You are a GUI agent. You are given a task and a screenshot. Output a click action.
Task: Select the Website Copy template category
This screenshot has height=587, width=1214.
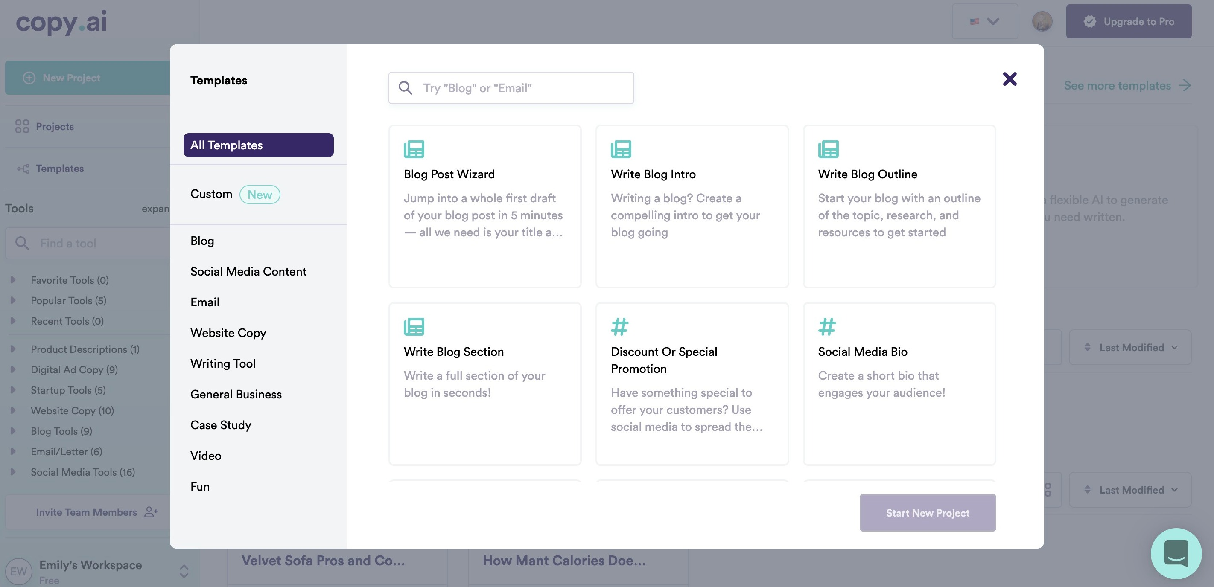point(228,333)
